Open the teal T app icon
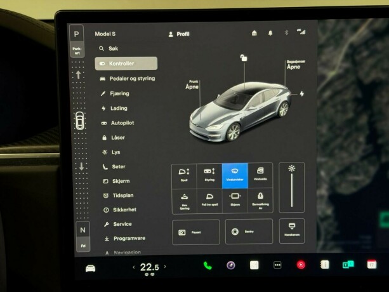This screenshot has width=389, height=292. pyautogui.click(x=348, y=265)
